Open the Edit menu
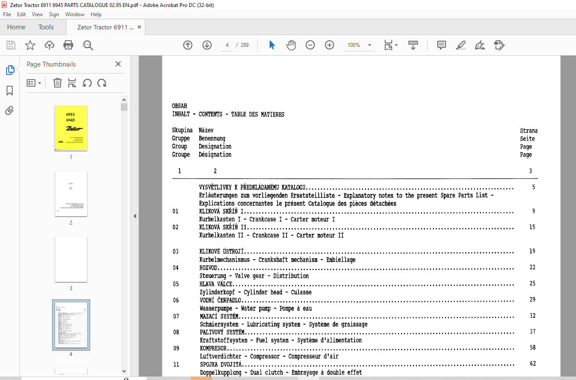 (21, 14)
